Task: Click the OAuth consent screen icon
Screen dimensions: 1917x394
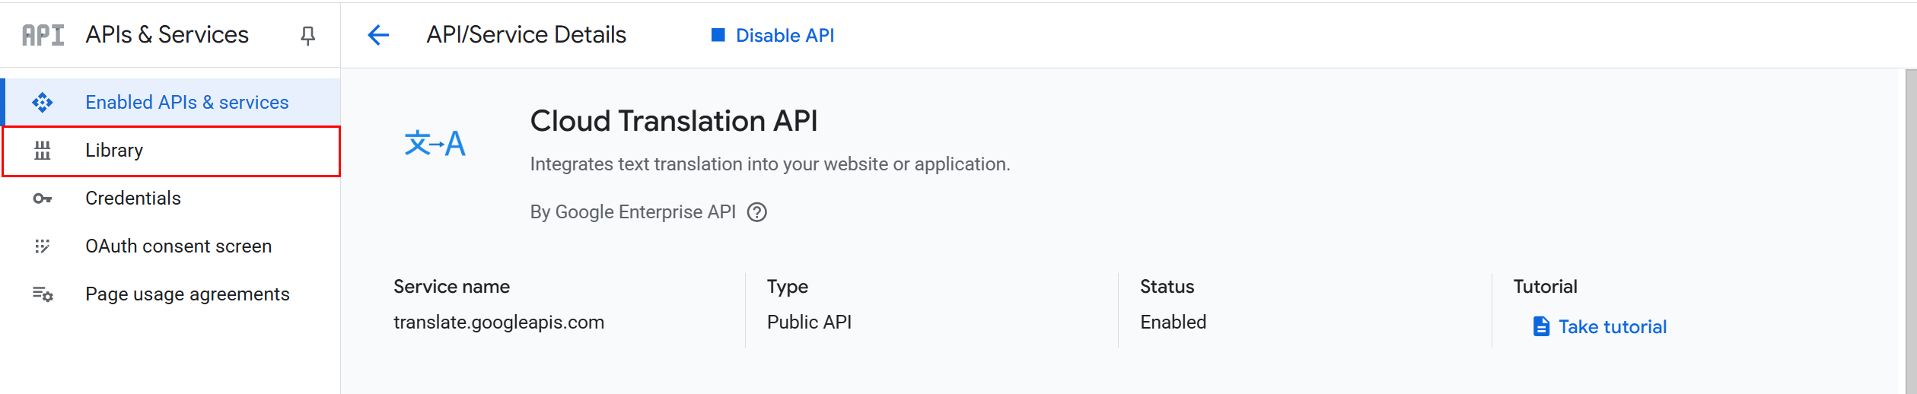Action: 43,246
